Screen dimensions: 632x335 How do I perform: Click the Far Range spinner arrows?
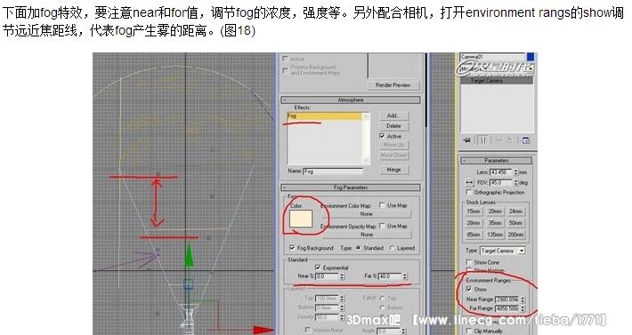523,309
